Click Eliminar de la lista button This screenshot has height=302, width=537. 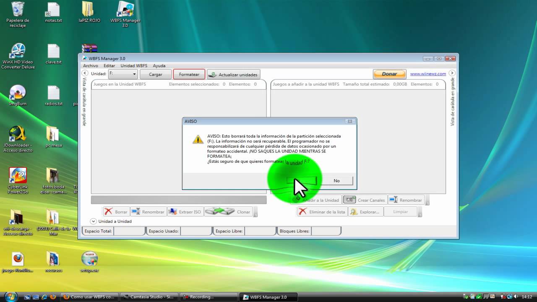point(322,212)
